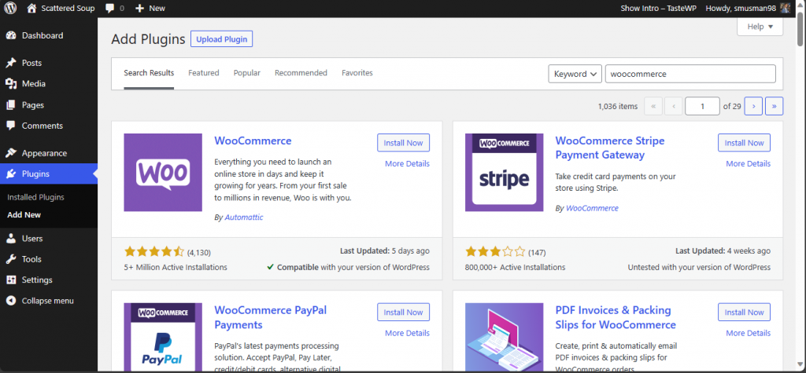Click the Plugins plug icon in sidebar
The height and width of the screenshot is (373, 806).
pos(11,174)
